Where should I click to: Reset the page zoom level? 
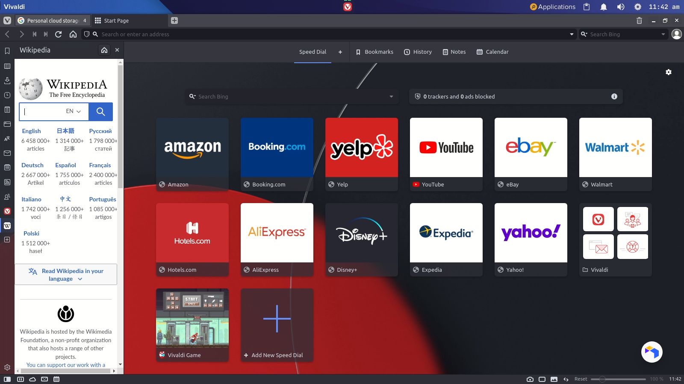point(581,379)
